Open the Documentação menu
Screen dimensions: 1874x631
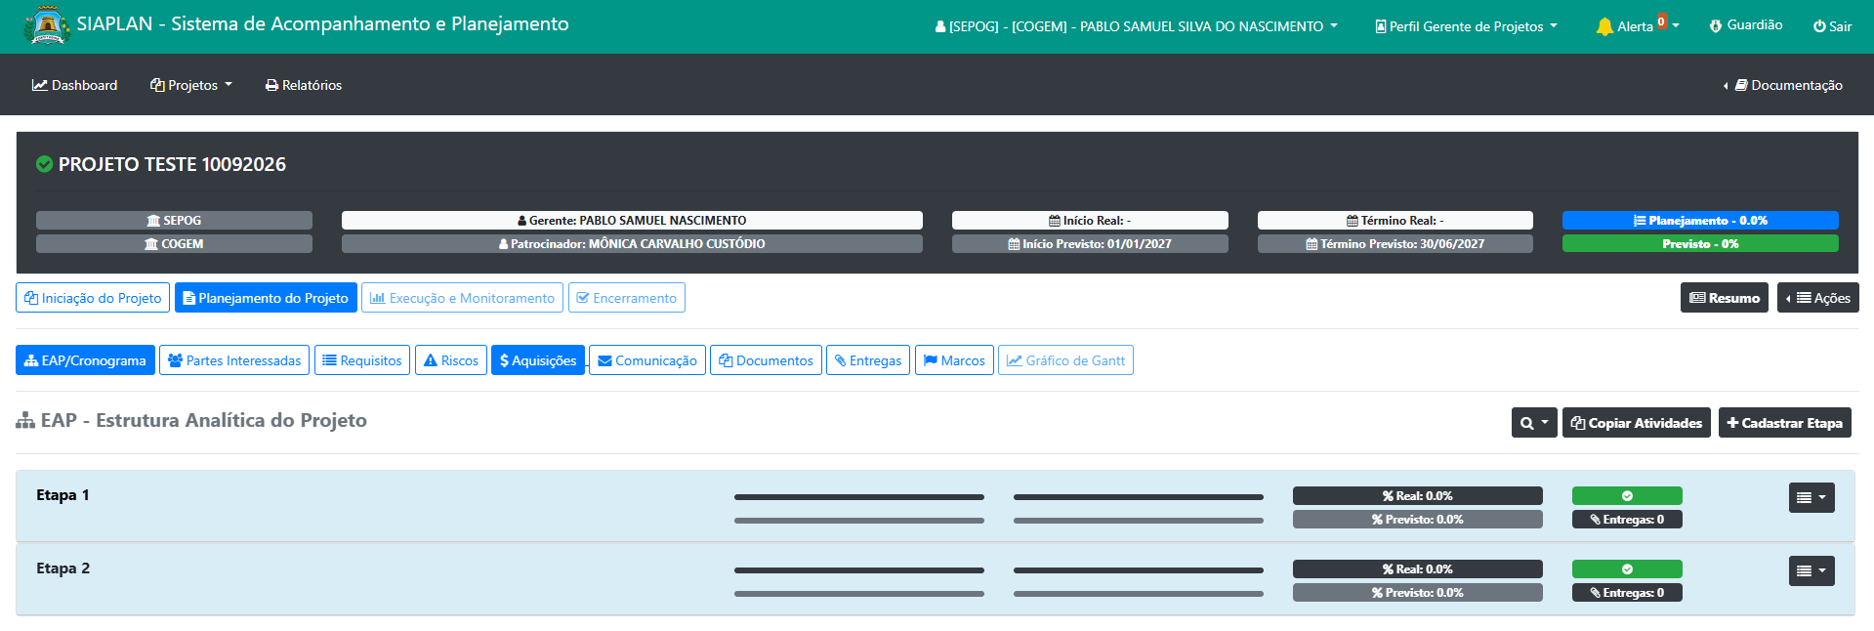pos(1783,85)
